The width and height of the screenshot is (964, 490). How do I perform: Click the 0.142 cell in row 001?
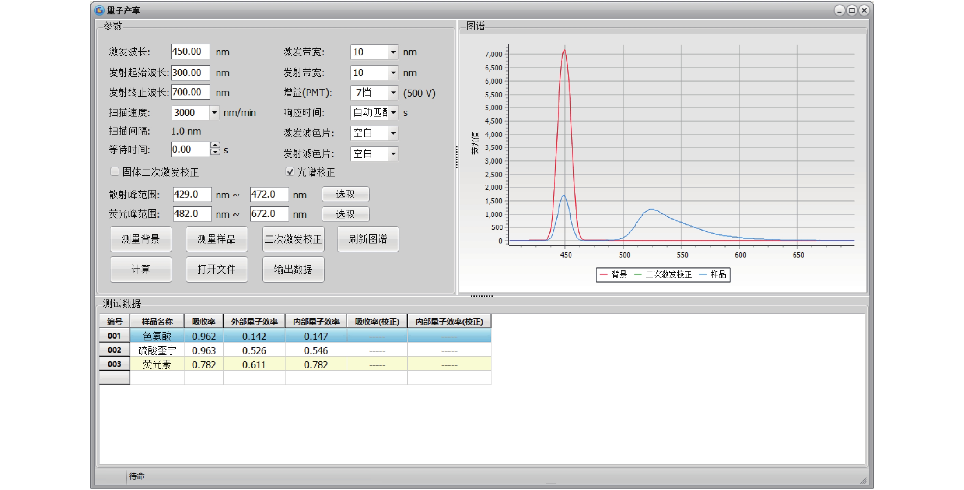[x=254, y=336]
